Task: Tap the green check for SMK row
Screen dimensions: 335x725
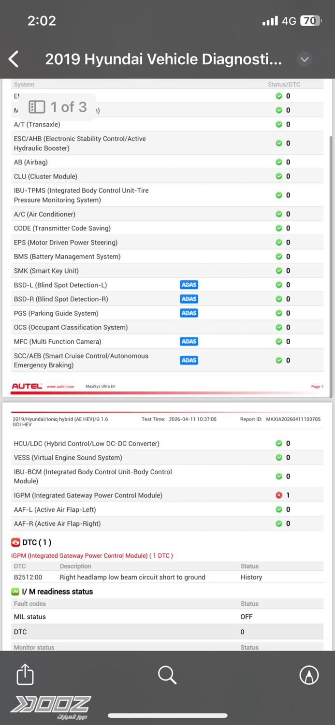Action: pos(279,270)
